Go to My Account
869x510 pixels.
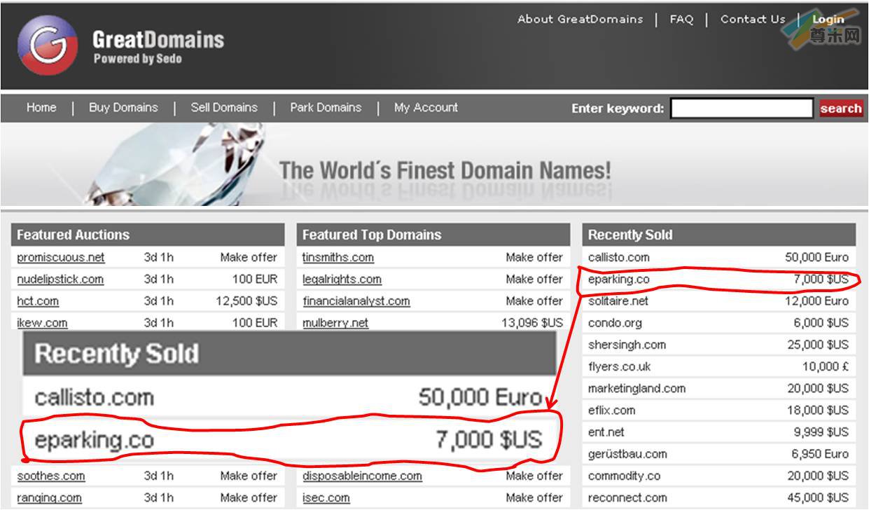point(426,108)
